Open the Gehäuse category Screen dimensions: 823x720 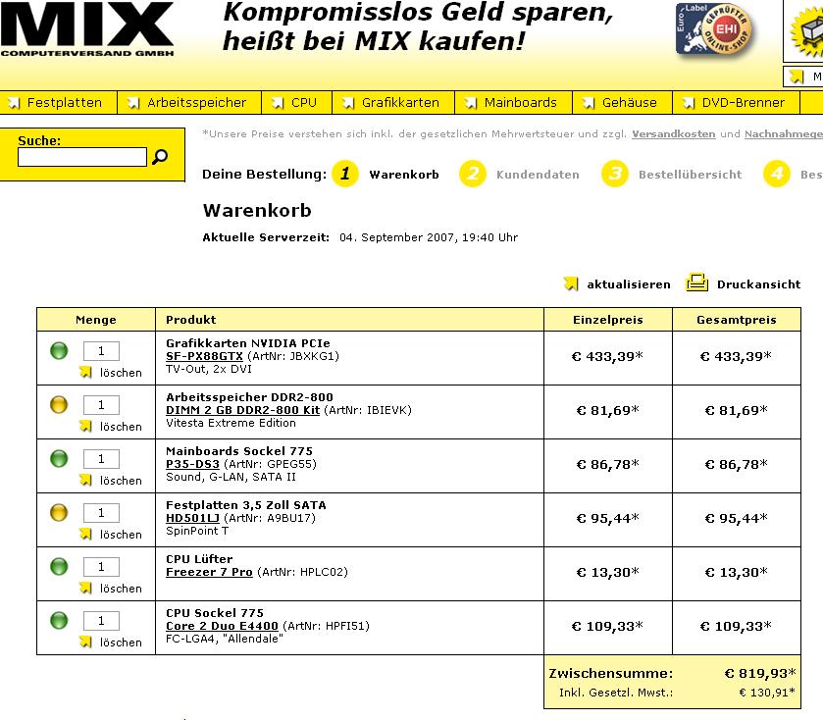click(x=623, y=102)
